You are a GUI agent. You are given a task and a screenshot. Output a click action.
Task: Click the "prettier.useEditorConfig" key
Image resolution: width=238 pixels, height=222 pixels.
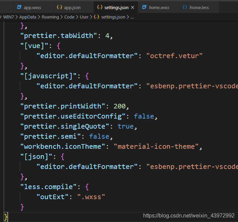73,116
